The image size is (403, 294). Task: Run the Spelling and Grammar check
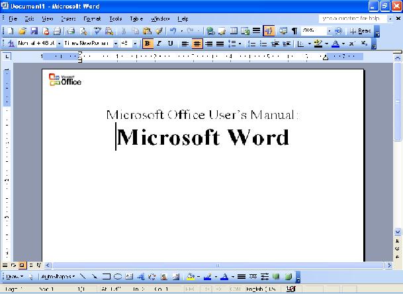pyautogui.click(x=97, y=31)
